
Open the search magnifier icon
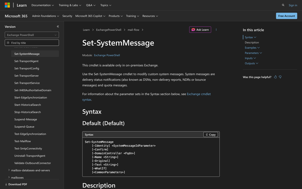(x=283, y=5)
